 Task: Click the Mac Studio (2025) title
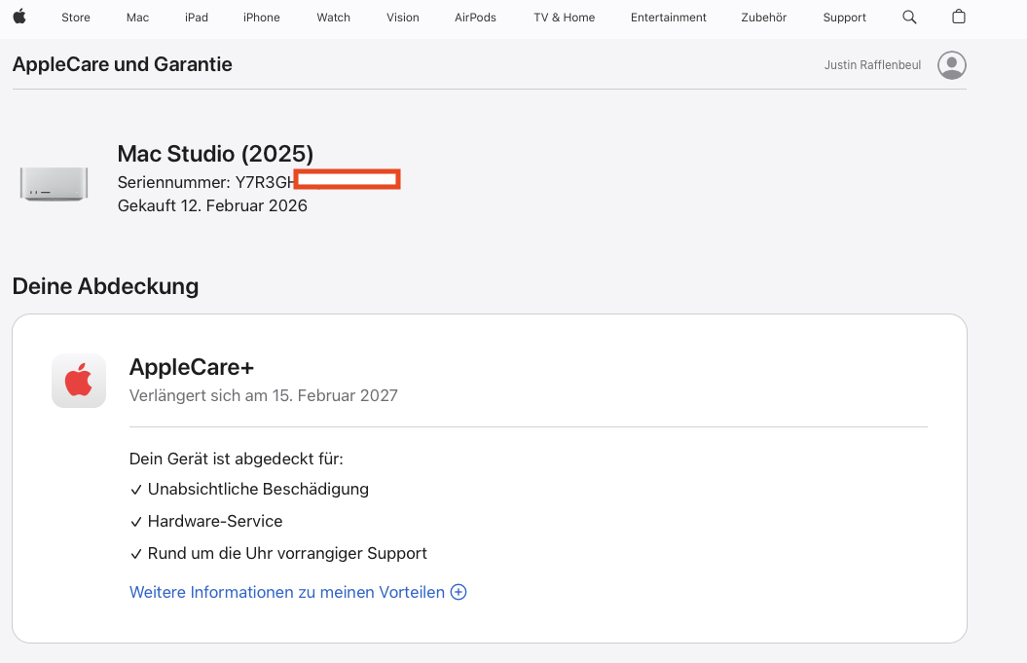pos(215,153)
